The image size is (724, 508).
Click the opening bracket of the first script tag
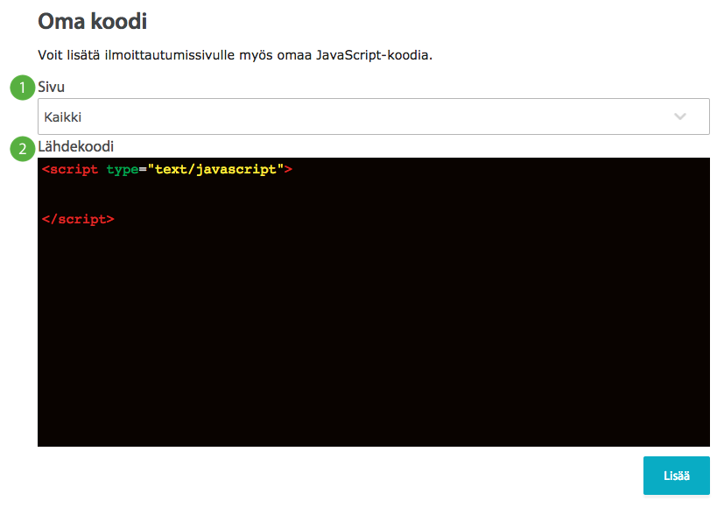46,170
